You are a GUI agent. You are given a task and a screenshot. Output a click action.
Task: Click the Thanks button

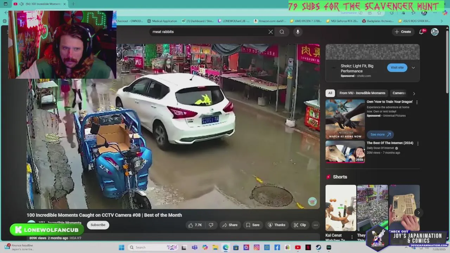[x=277, y=225]
